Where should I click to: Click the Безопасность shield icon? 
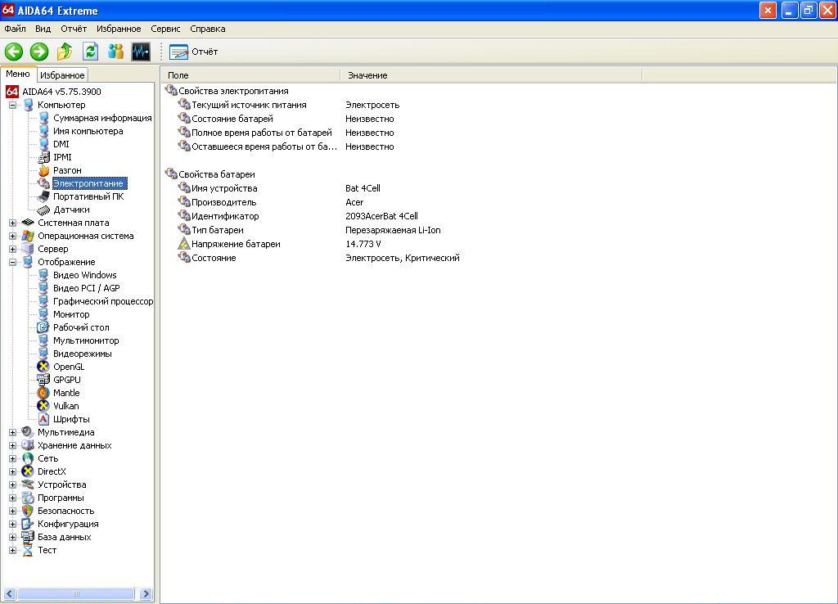coord(28,511)
